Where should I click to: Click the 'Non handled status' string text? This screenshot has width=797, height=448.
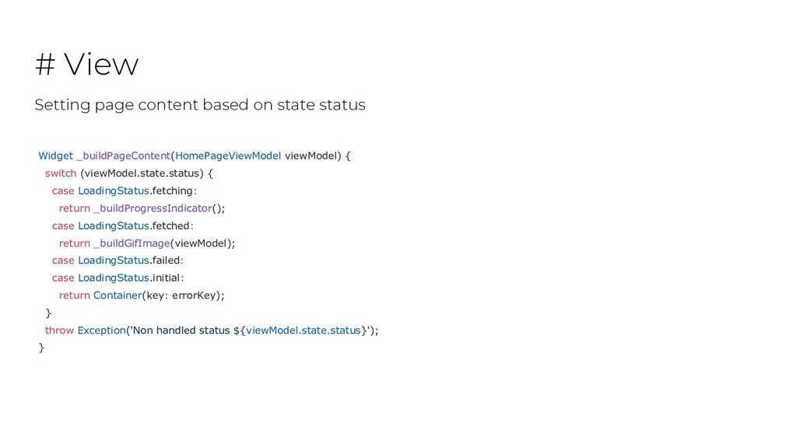pyautogui.click(x=181, y=330)
